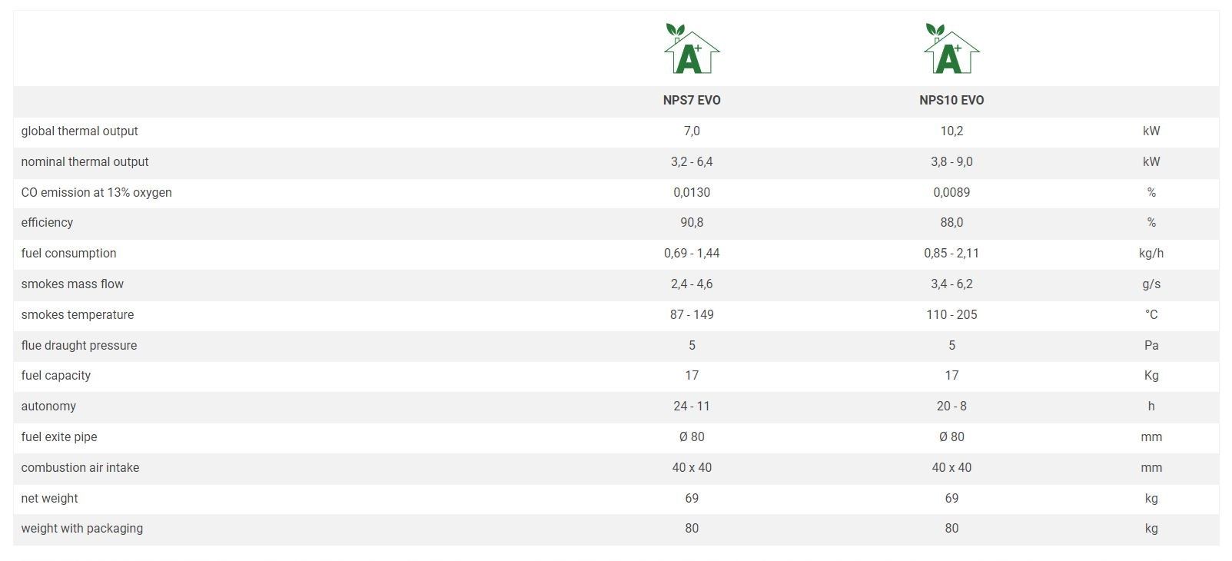
Task: Select the NPS7 EVO column header
Action: [x=692, y=100]
